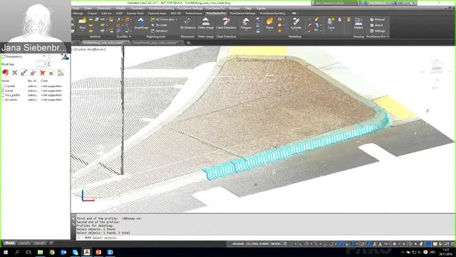Click the red X delete icon in panel
456x257 pixels.
[43, 73]
